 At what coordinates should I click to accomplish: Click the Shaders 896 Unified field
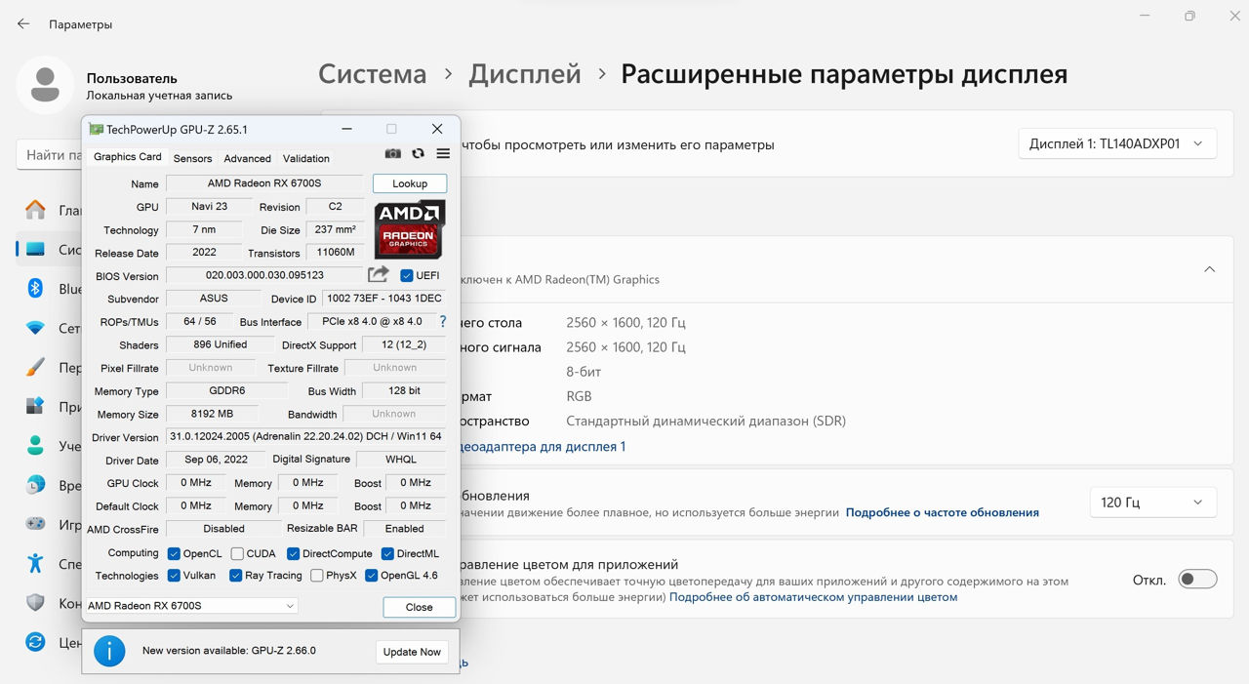click(221, 344)
